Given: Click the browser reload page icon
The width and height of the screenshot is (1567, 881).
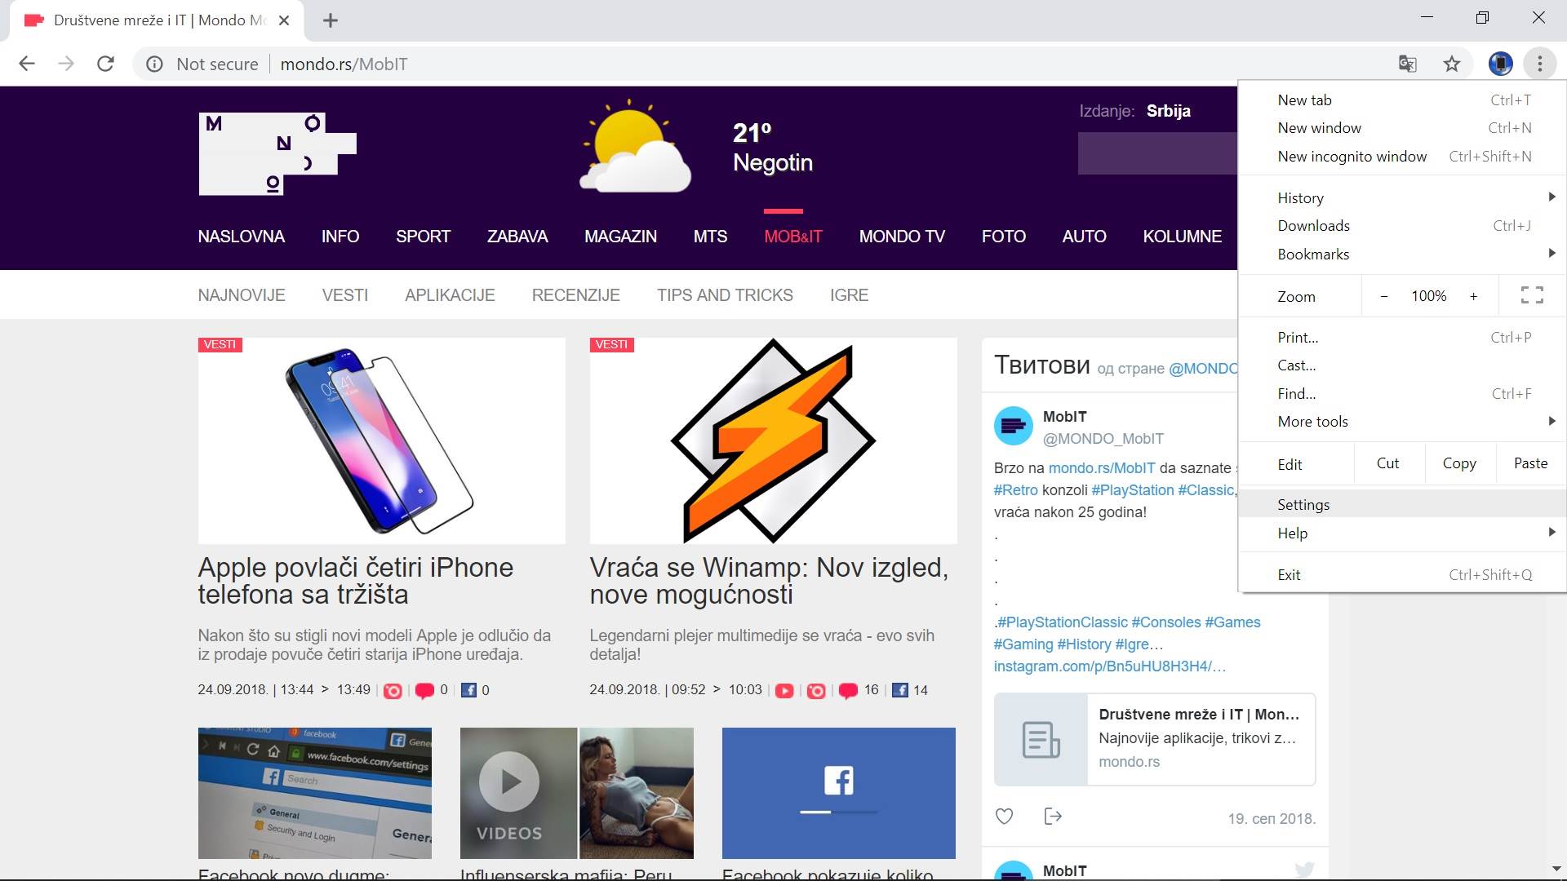Looking at the screenshot, I should tap(105, 64).
